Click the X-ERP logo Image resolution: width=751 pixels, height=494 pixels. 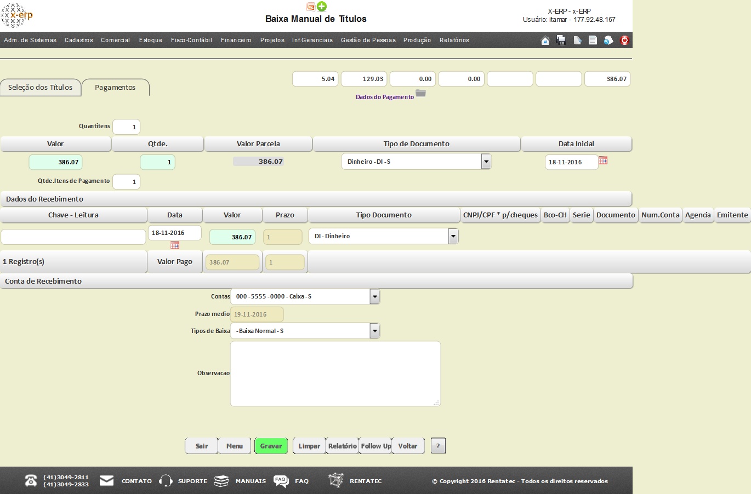tap(17, 15)
